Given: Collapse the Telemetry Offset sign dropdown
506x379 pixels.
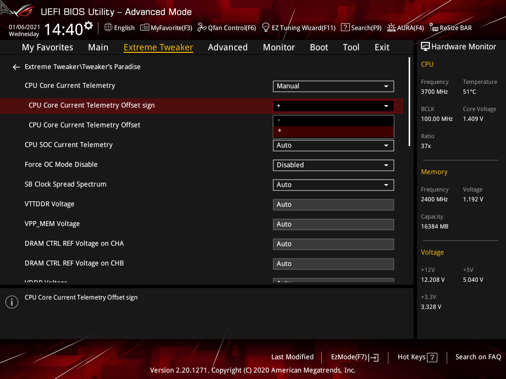Looking at the screenshot, I should click(x=334, y=106).
